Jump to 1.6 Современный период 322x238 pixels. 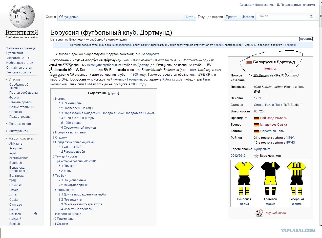77,128
